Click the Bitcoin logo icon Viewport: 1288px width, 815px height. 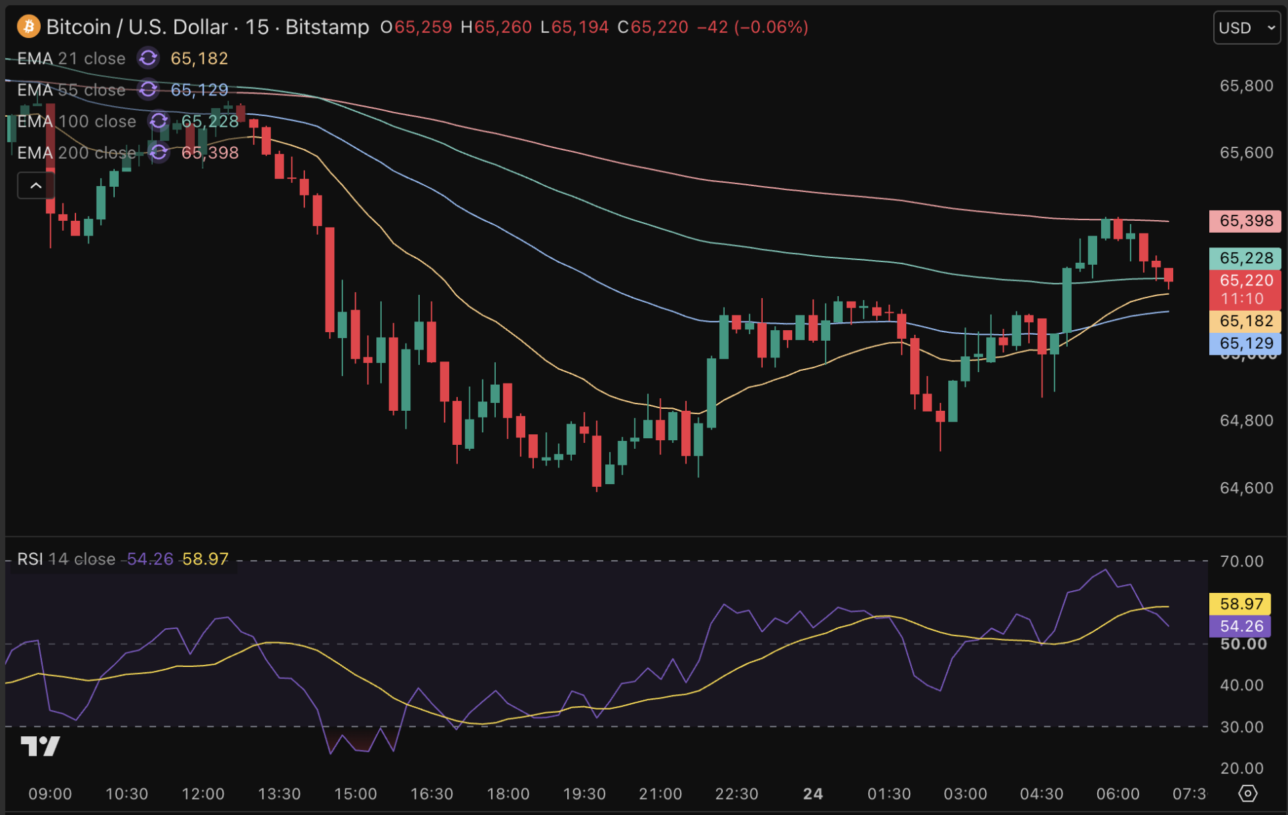pos(28,27)
